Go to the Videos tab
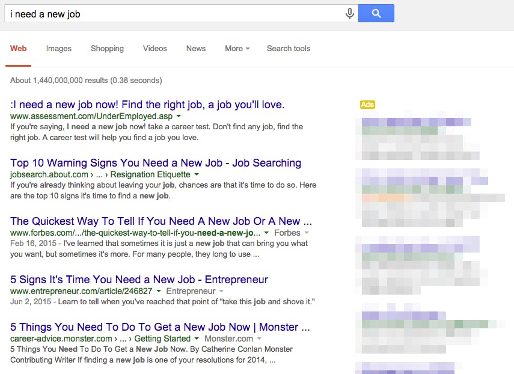Viewport: 514px width, 374px height. coord(155,49)
